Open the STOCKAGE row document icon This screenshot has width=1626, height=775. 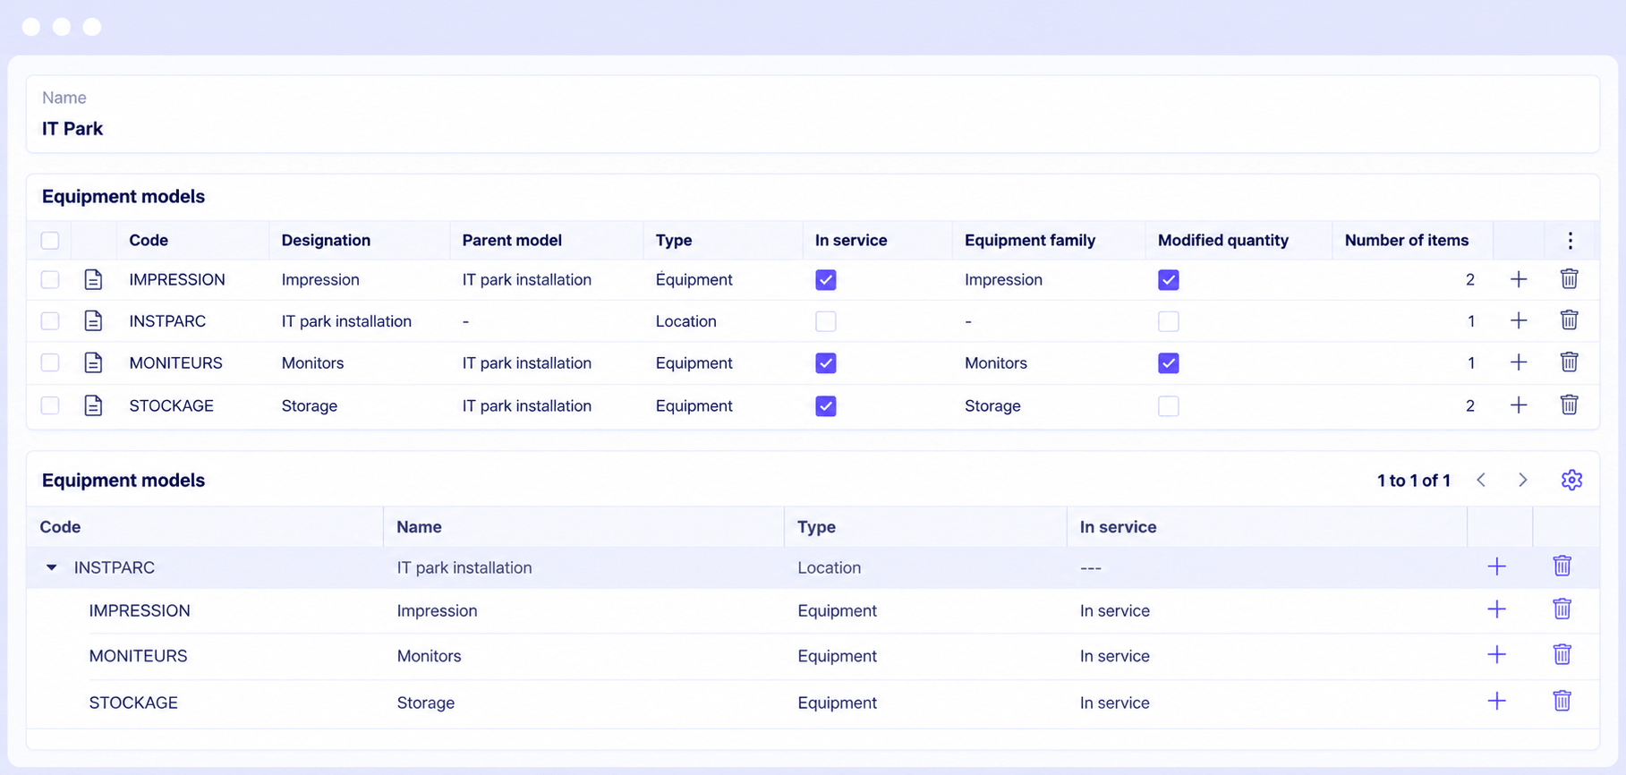(x=93, y=405)
